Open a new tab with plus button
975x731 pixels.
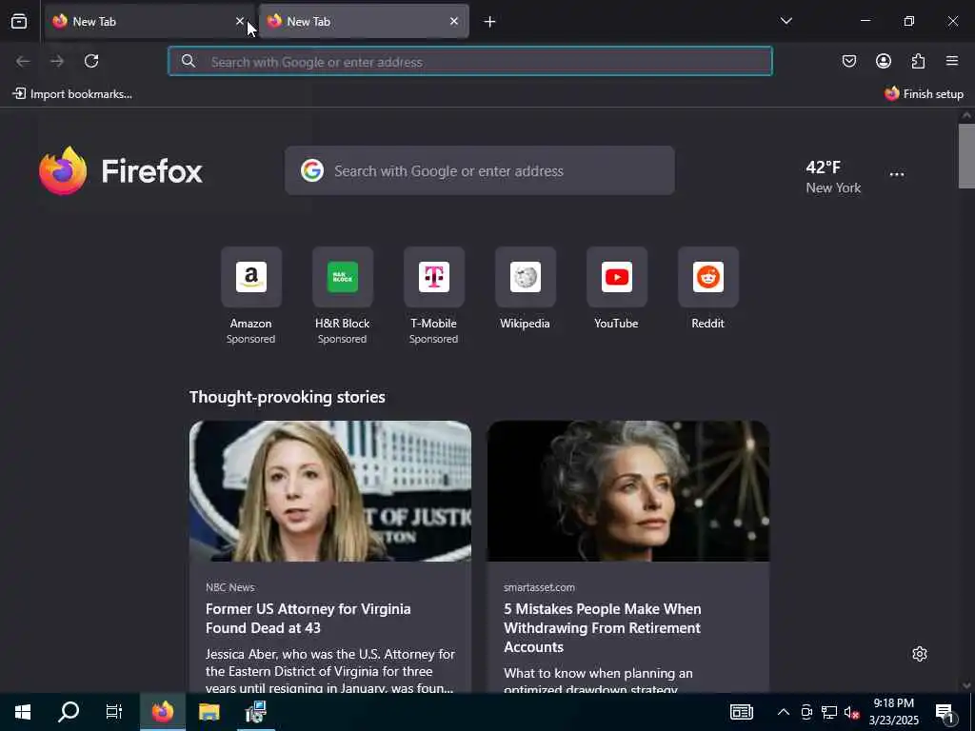tap(490, 22)
